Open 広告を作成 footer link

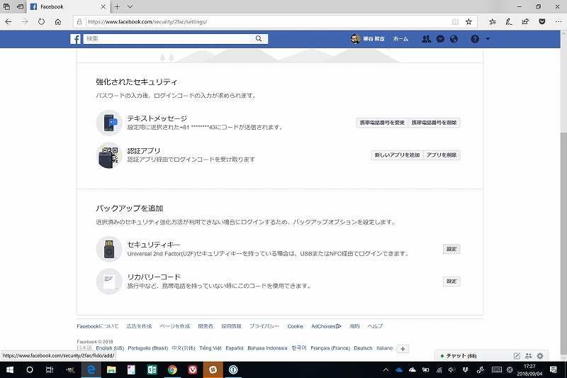[139, 326]
